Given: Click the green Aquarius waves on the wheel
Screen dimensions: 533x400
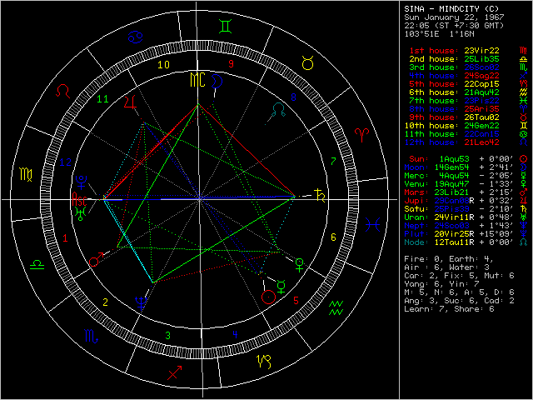Looking at the screenshot, I should pyautogui.click(x=336, y=307).
